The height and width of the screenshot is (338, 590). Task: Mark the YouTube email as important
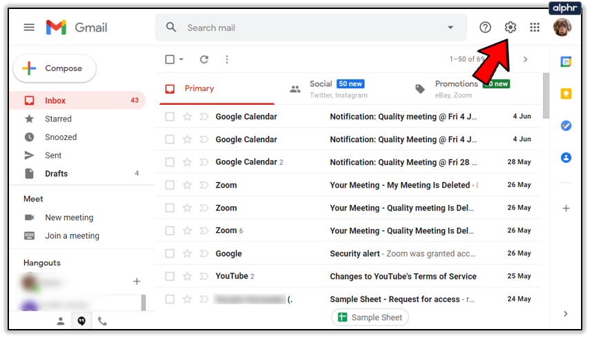point(204,277)
